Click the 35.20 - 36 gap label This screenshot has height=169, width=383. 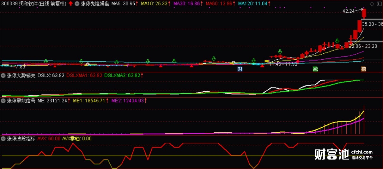[372, 24]
